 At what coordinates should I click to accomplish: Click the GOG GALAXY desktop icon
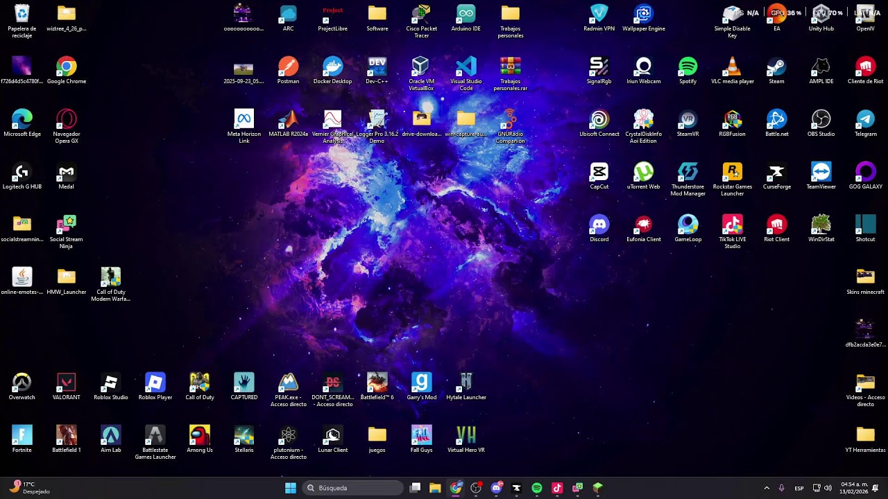pyautogui.click(x=865, y=173)
